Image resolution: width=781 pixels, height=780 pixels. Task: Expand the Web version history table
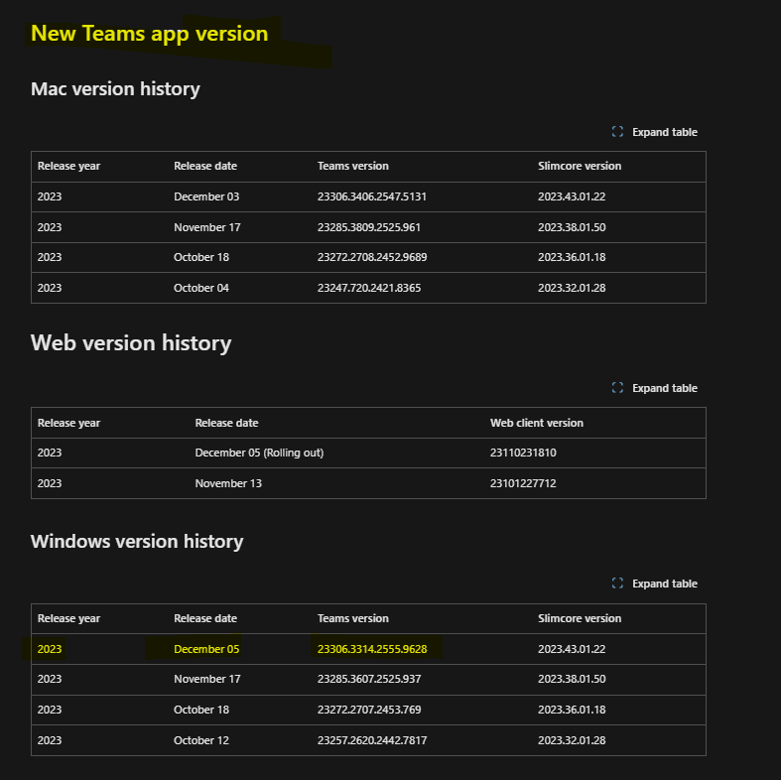pyautogui.click(x=655, y=388)
